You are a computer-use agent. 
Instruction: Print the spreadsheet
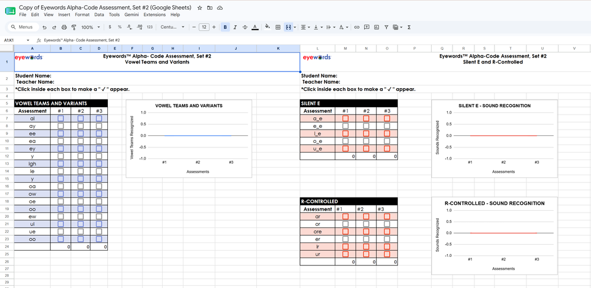[64, 27]
